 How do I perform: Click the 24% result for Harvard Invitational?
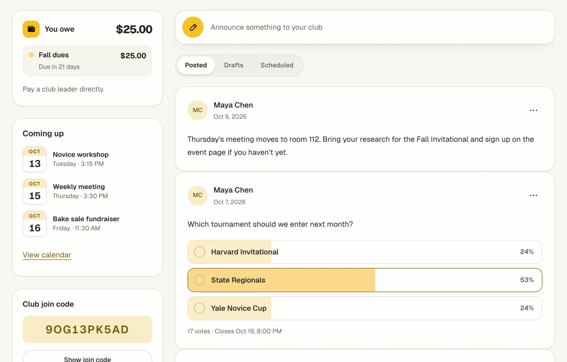(x=527, y=251)
